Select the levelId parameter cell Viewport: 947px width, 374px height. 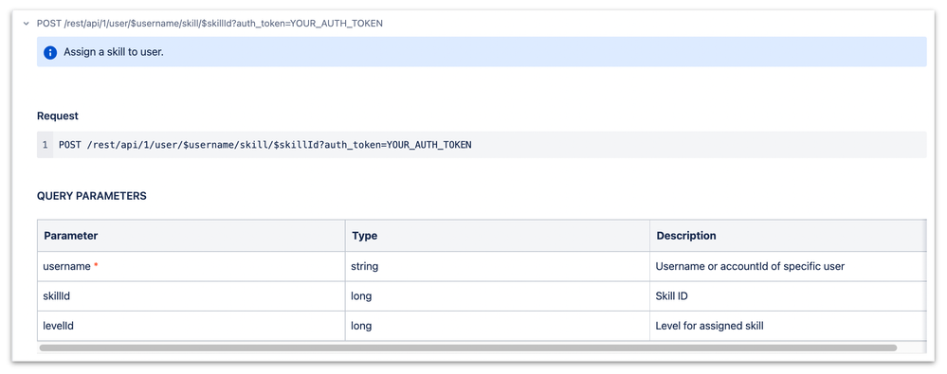pos(191,326)
